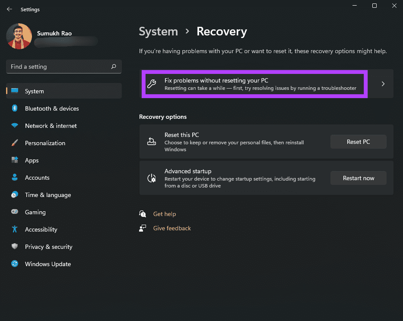Click the Find a setting search box
Viewport: 403px width, 321px height.
point(64,67)
